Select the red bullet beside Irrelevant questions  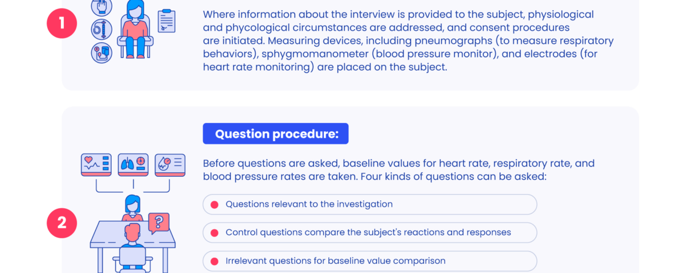pyautogui.click(x=214, y=261)
